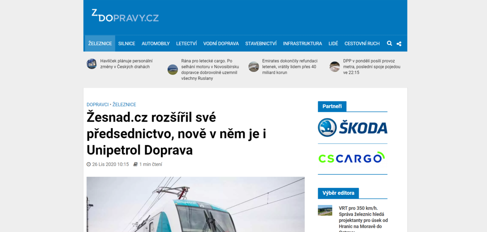This screenshot has width=487, height=232.
Task: Click the Výběr editora section heading
Action: pyautogui.click(x=338, y=193)
